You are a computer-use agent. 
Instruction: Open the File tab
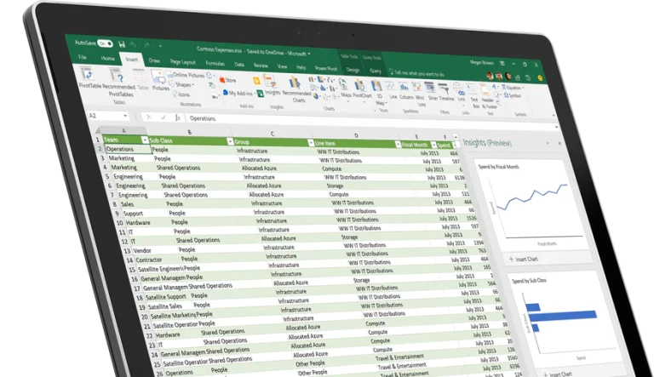[x=82, y=57]
